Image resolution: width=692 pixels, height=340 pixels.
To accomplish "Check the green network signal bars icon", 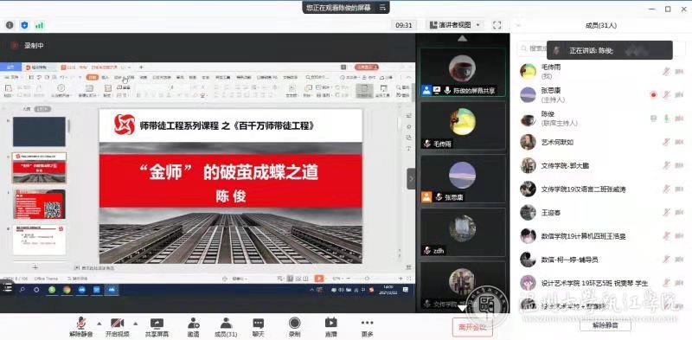I will pyautogui.click(x=40, y=25).
